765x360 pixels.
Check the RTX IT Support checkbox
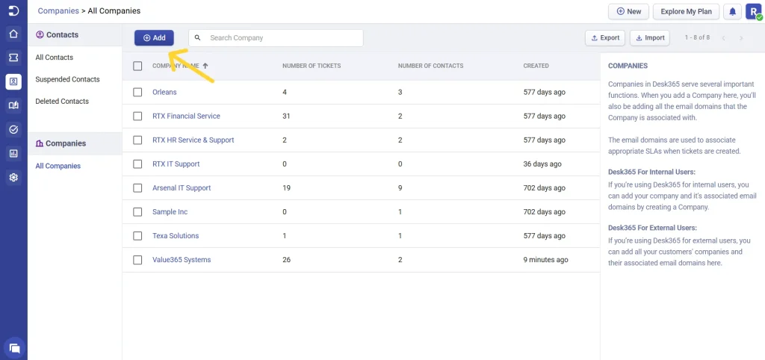coord(137,164)
